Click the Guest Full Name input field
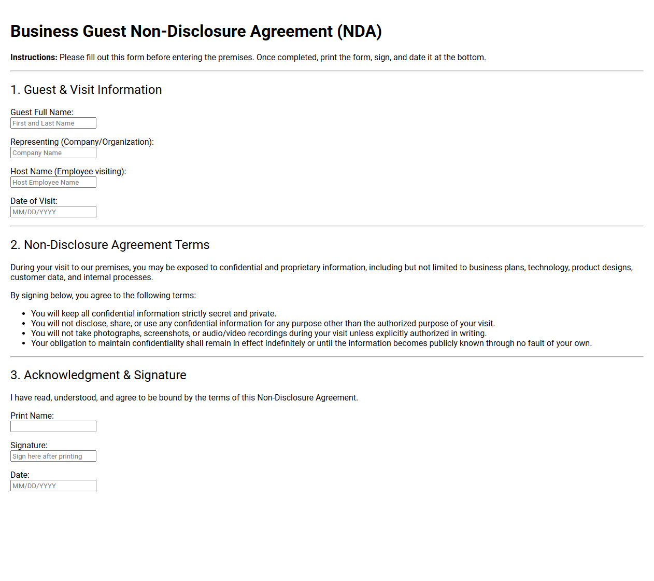The height and width of the screenshot is (581, 654). coord(53,123)
